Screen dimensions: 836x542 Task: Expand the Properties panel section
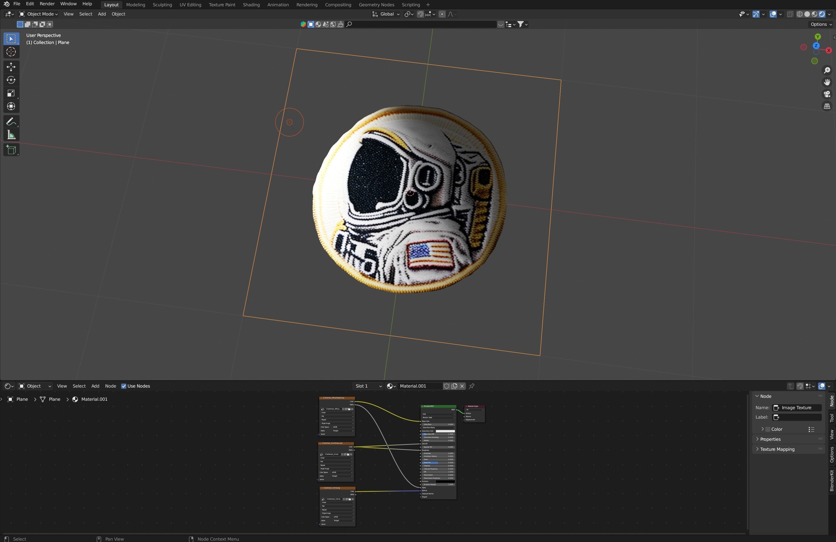point(788,439)
